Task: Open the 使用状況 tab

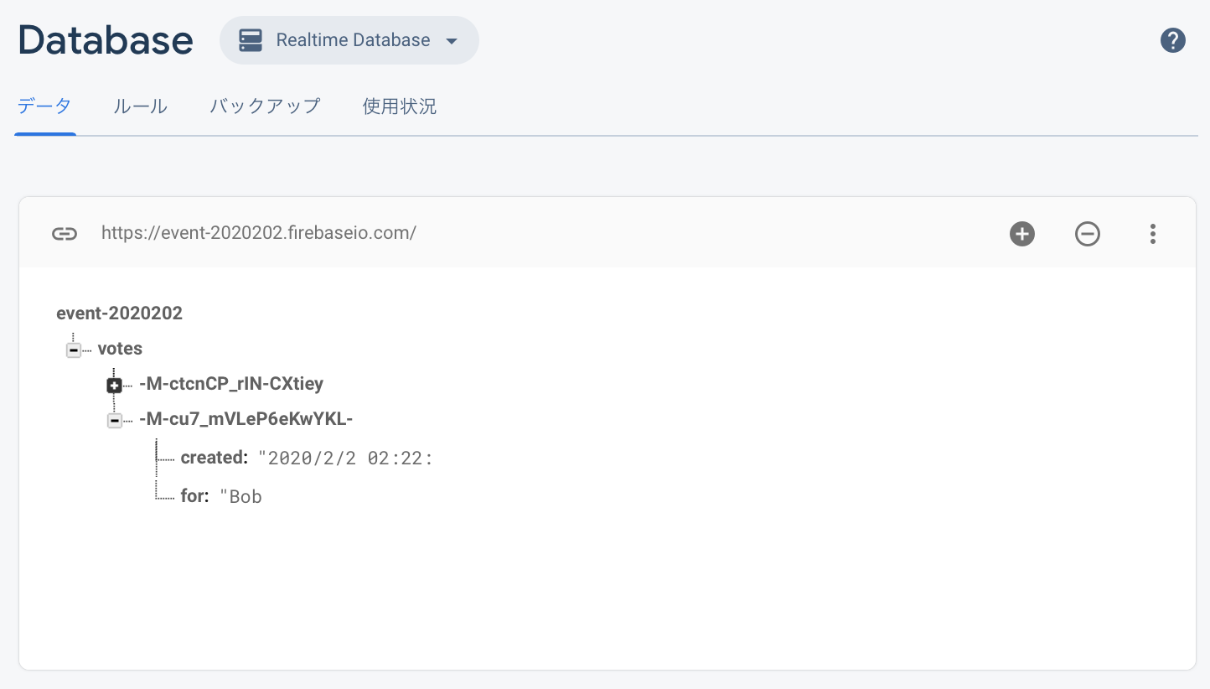Action: 400,106
